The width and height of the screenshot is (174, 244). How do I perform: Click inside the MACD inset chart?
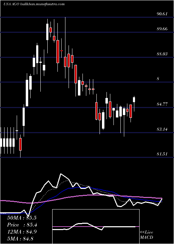point(96,227)
